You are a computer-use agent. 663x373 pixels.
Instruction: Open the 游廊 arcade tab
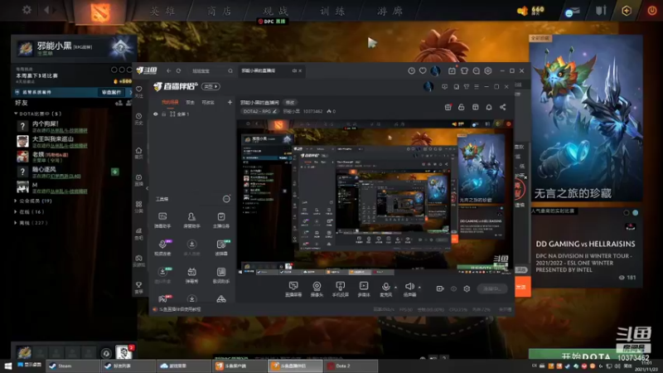[x=390, y=11]
